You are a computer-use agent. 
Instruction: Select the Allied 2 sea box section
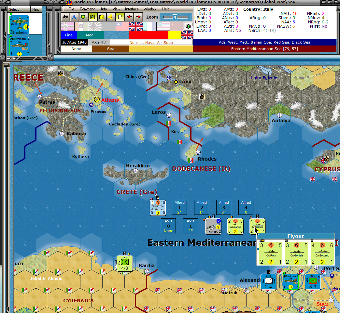coord(202,207)
